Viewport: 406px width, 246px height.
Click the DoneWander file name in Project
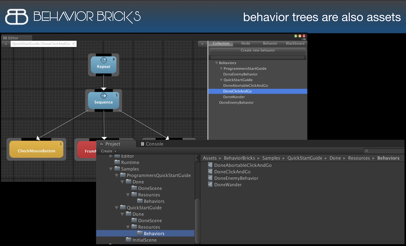tap(228, 184)
